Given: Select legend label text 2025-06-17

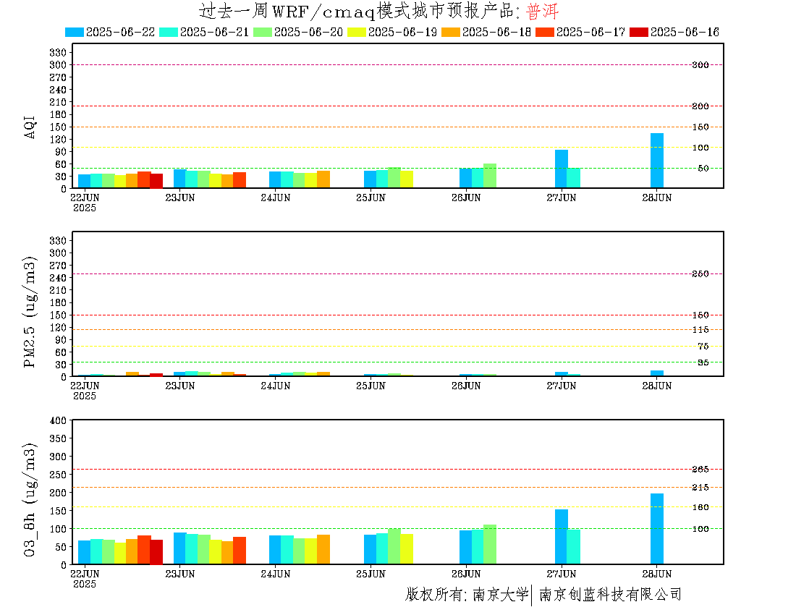Looking at the screenshot, I should point(590,32).
